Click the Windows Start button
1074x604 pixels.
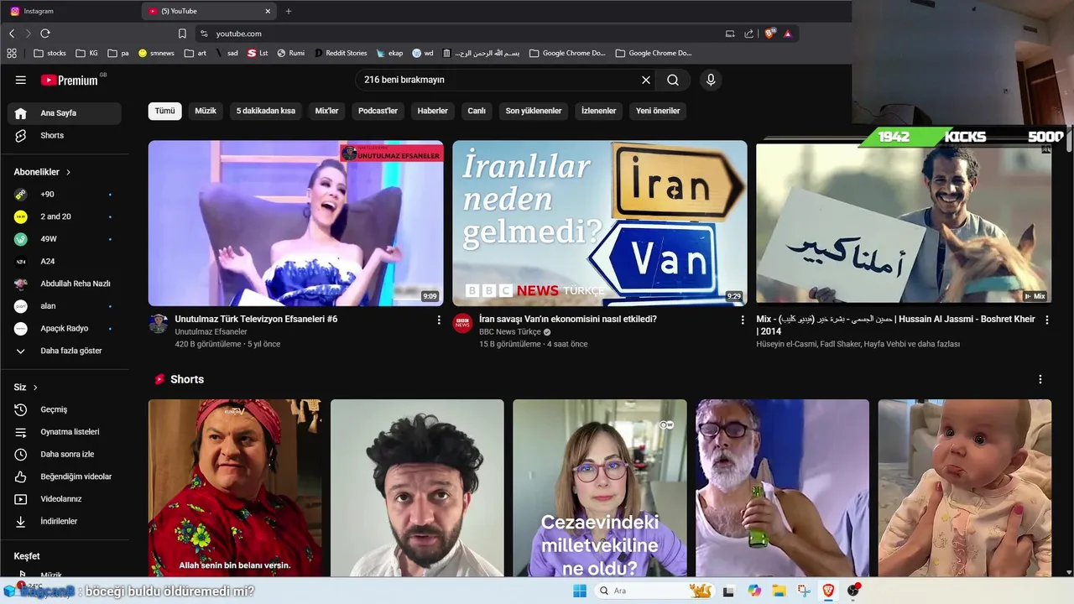[580, 591]
